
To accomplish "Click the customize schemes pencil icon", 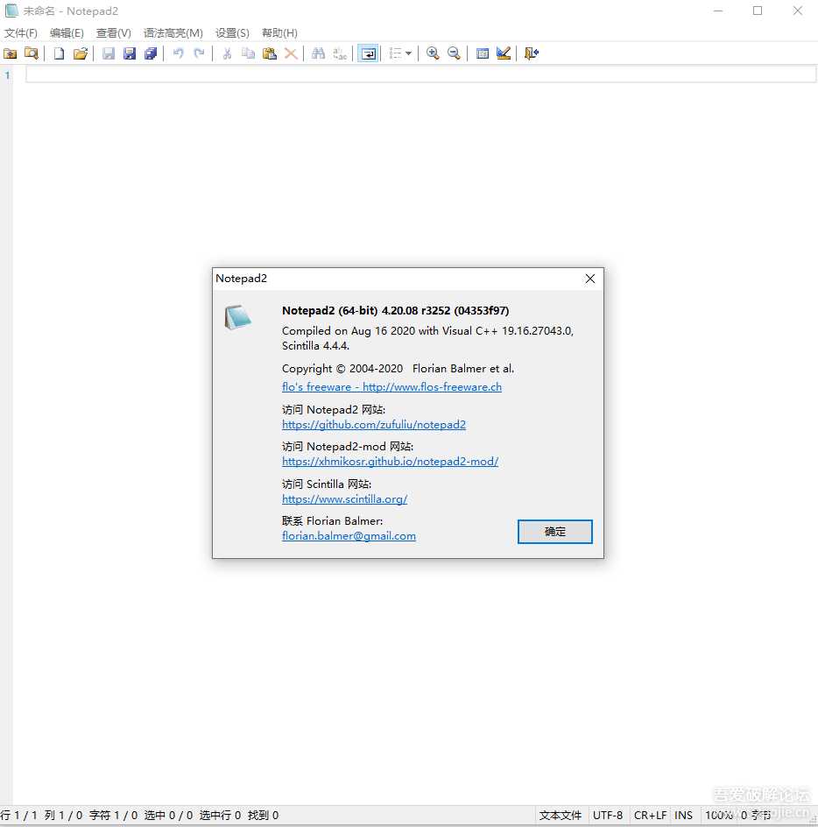I will 504,53.
